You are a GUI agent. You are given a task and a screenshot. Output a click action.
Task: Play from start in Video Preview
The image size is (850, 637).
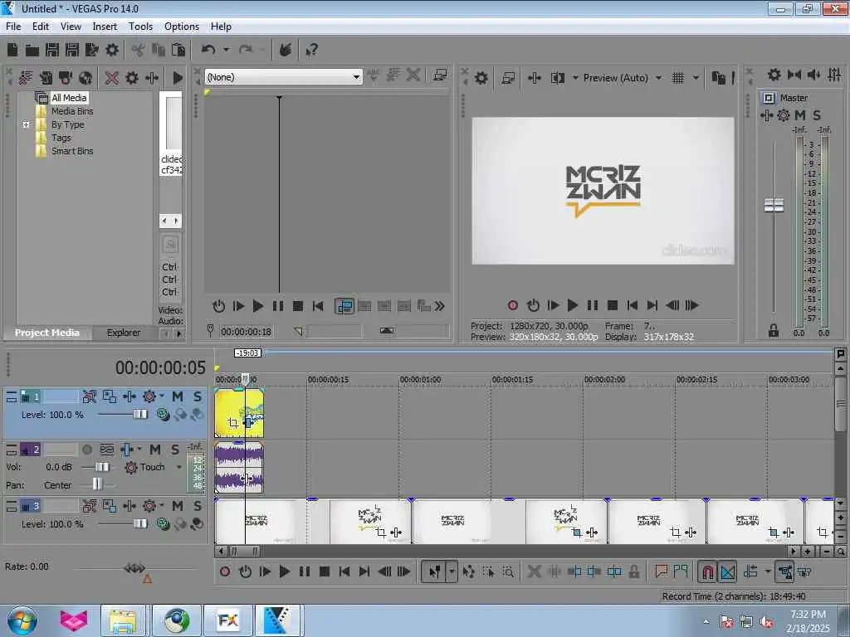552,305
